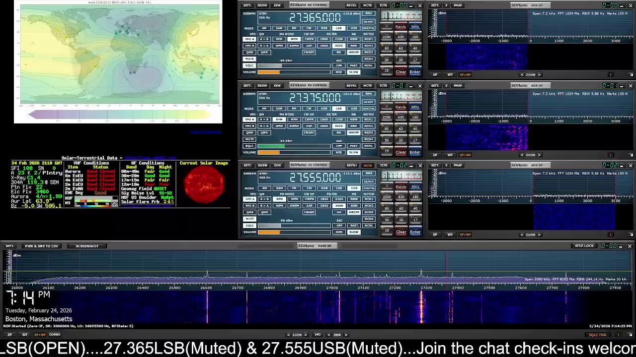Select CW mode on the 27.375 receiver
Image resolution: width=636 pixels, height=357 pixels.
[309, 109]
